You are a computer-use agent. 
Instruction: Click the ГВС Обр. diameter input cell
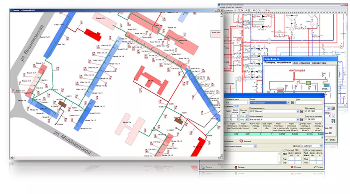(291, 162)
